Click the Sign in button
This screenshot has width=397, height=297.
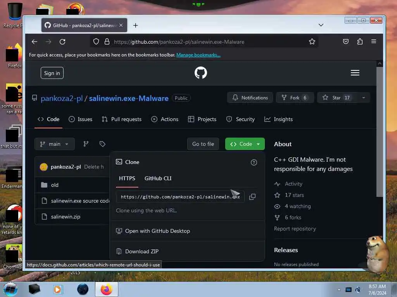click(x=52, y=73)
